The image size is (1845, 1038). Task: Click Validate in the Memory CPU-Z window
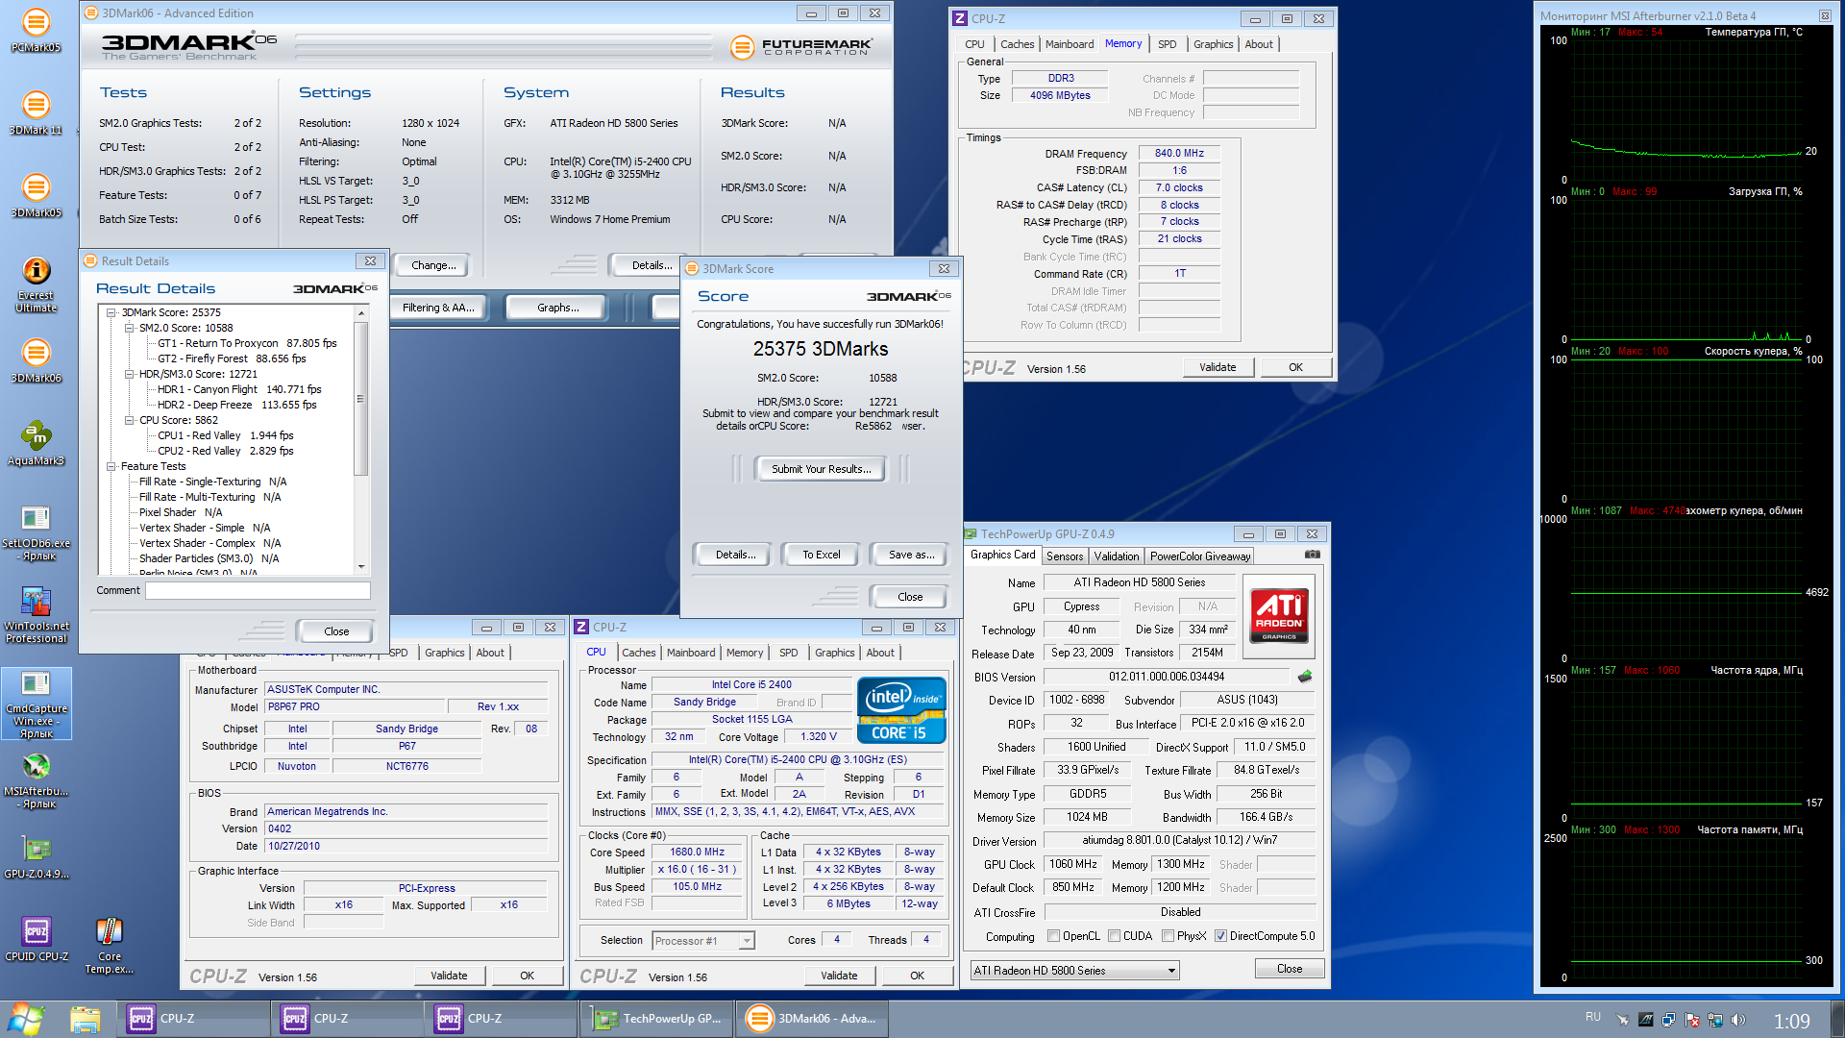[x=1217, y=367]
